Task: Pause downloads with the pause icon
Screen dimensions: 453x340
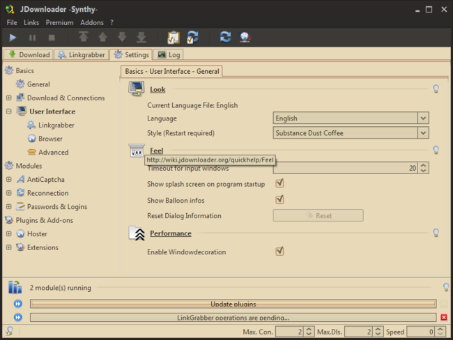Action: pos(32,38)
